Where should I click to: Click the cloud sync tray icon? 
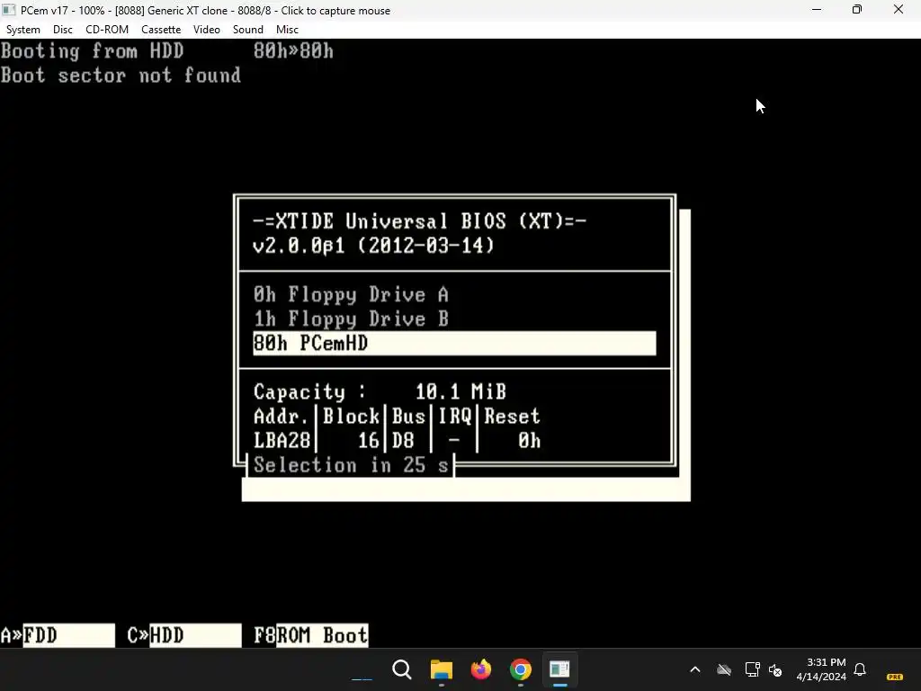(724, 669)
